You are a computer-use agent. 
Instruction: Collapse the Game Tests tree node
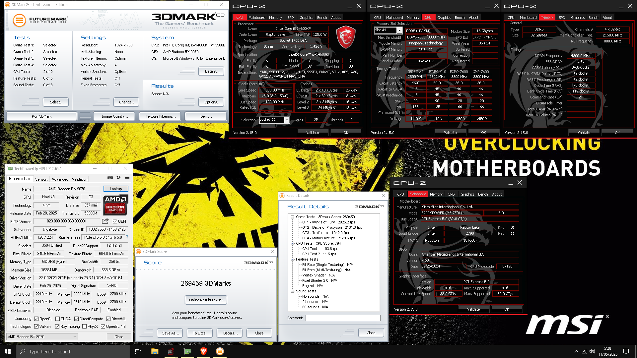pos(293,217)
